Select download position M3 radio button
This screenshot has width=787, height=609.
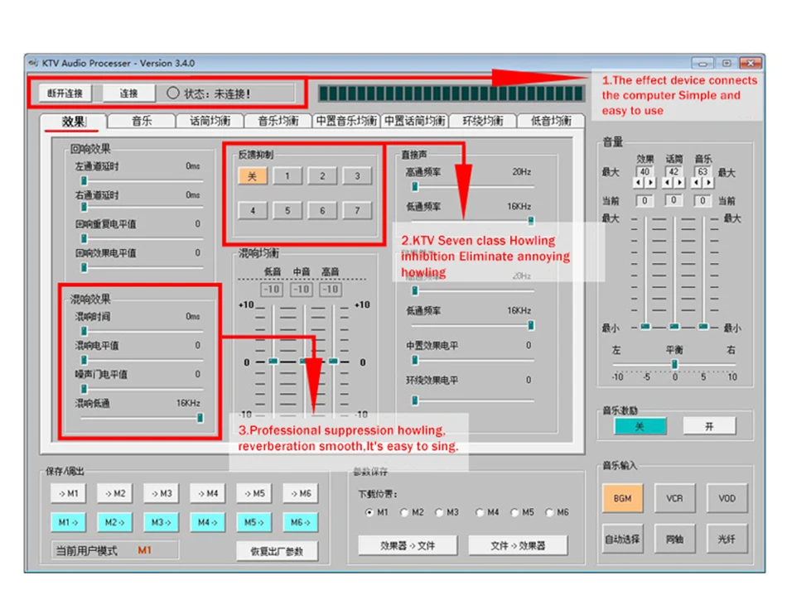tap(439, 512)
